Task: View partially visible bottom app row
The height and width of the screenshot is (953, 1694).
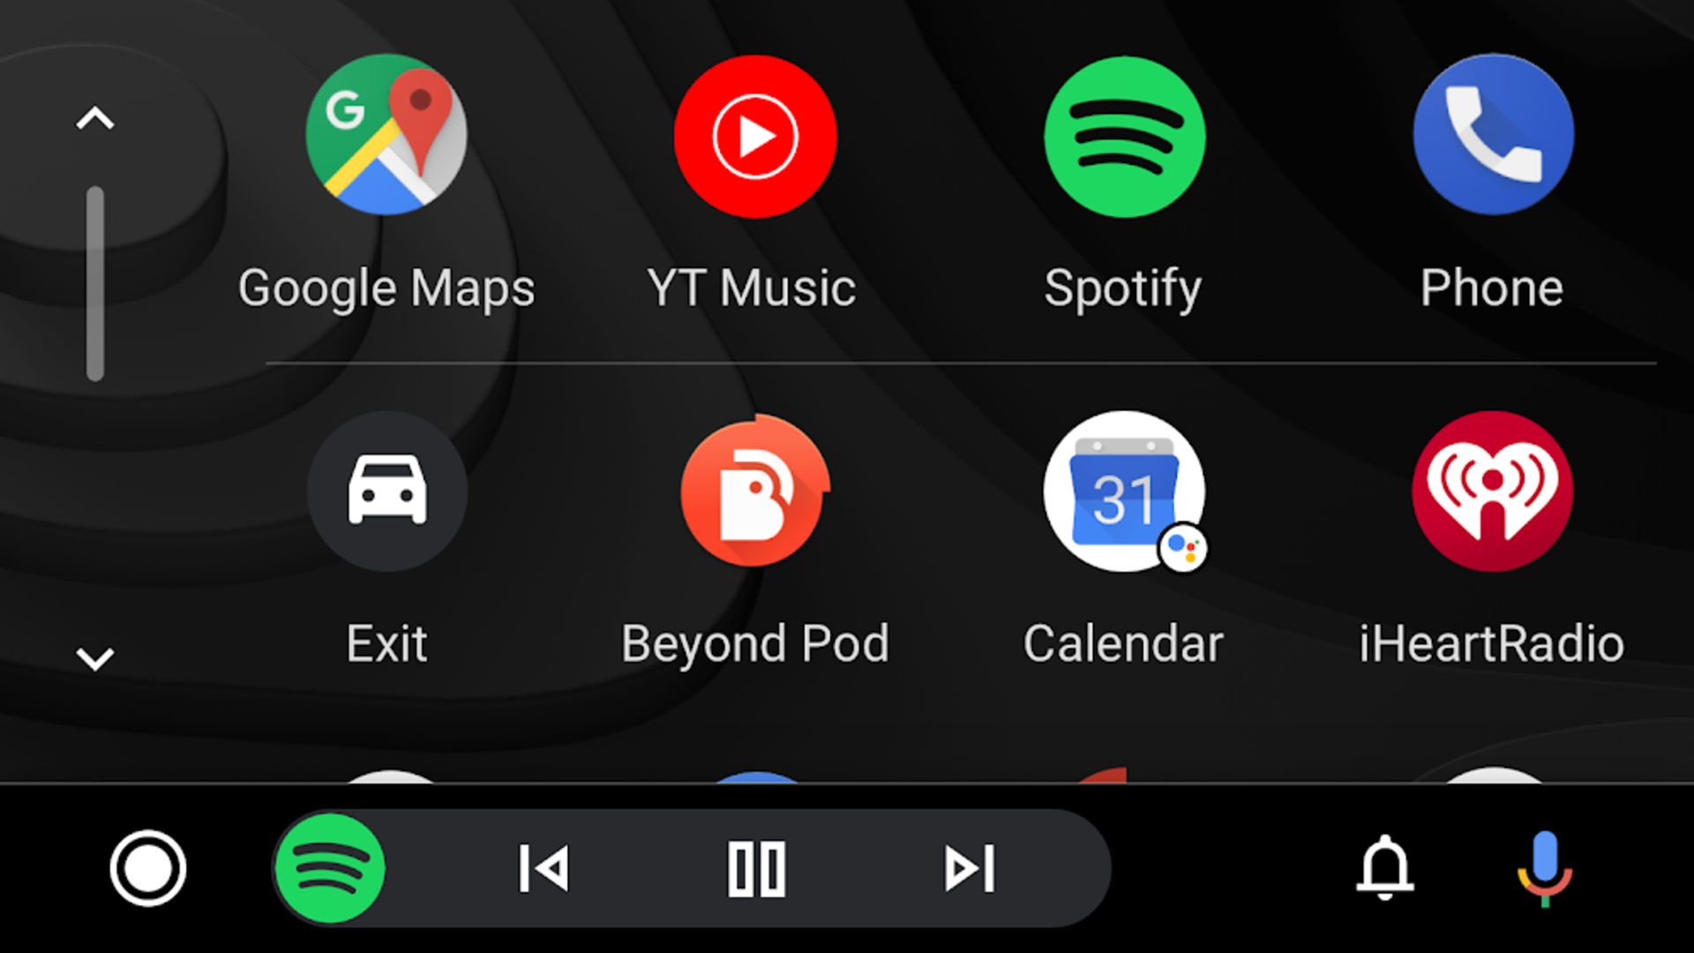Action: pyautogui.click(x=848, y=781)
